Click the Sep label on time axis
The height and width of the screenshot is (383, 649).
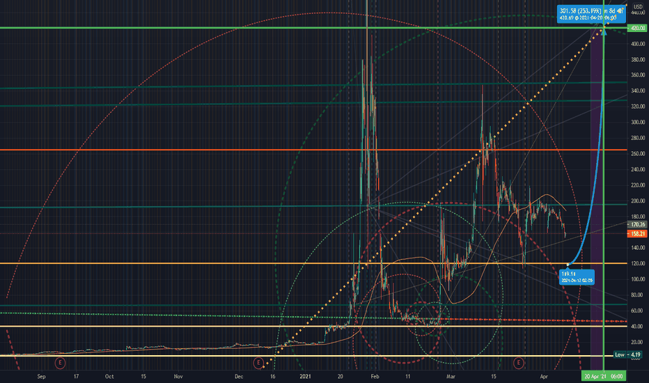click(41, 376)
